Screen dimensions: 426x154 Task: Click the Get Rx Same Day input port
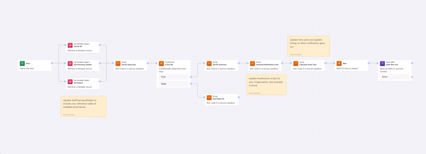(113, 63)
